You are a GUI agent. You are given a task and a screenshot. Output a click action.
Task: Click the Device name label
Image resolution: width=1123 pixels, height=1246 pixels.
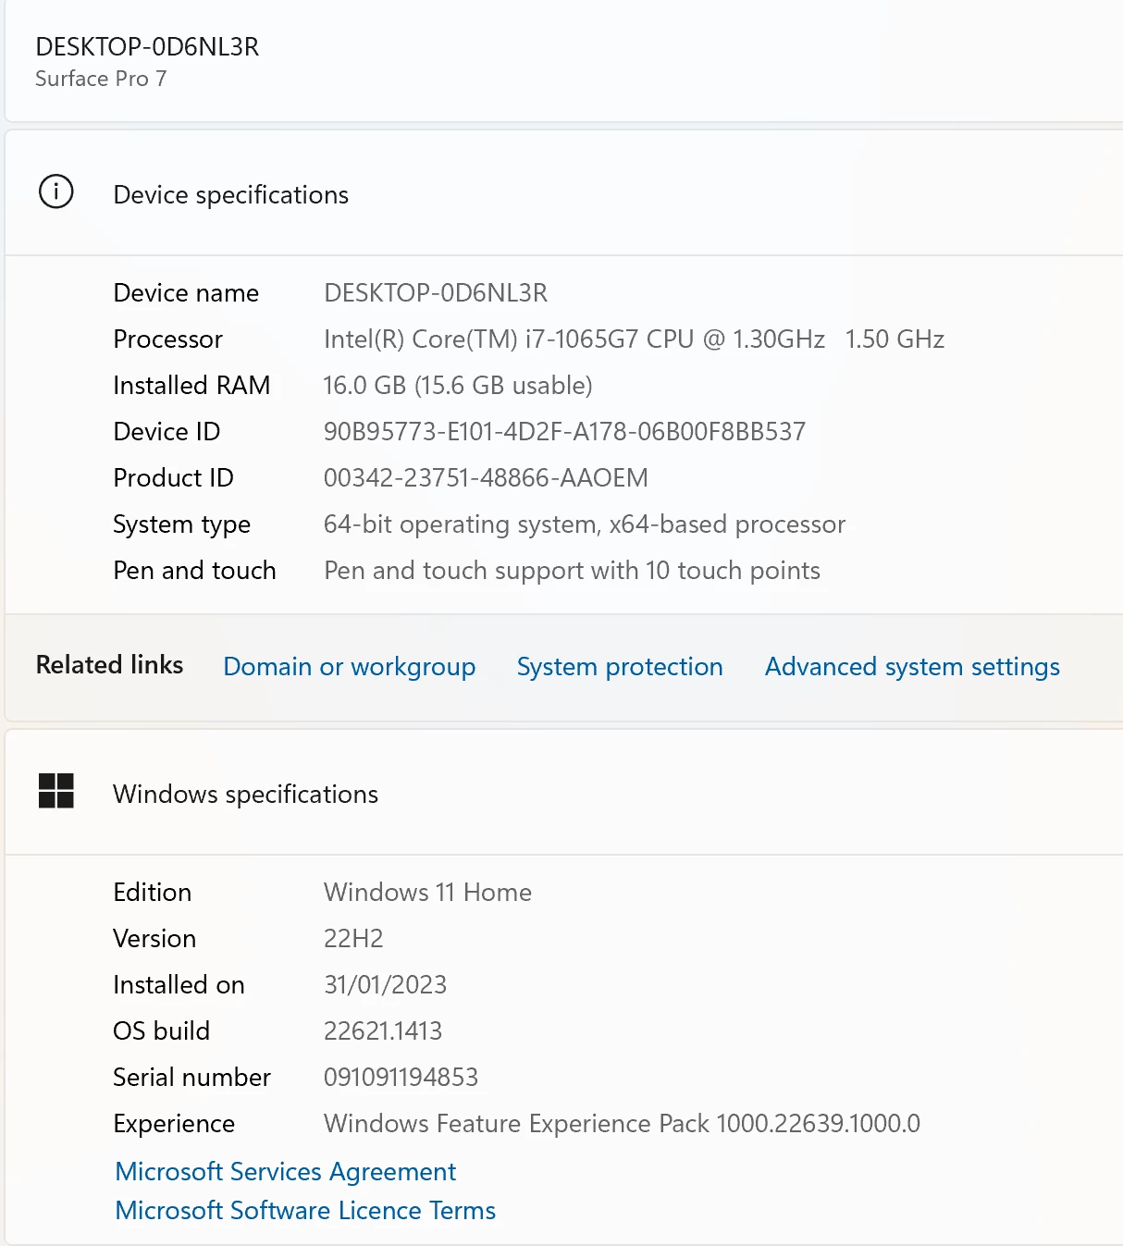tap(186, 292)
